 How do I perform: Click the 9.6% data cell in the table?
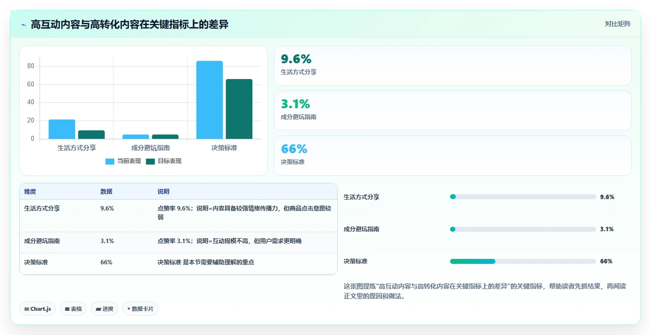[x=107, y=209]
